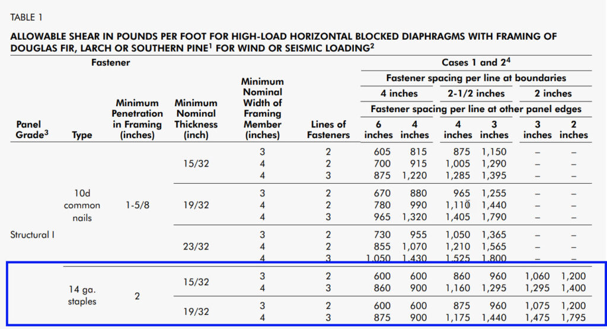The image size is (607, 329).
Task: Click the 2-1/2 inches boundary spacing header
Action: click(x=476, y=94)
